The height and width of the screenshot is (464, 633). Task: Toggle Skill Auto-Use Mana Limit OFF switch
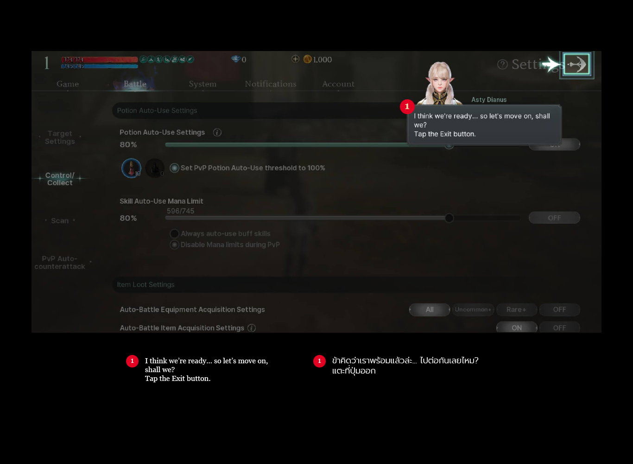554,218
